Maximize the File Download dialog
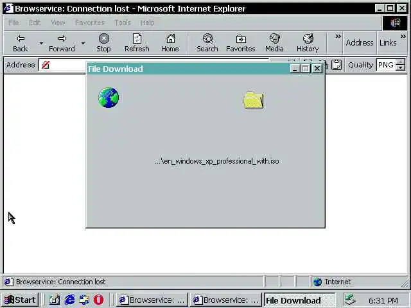This screenshot has width=411, height=308. (306, 69)
